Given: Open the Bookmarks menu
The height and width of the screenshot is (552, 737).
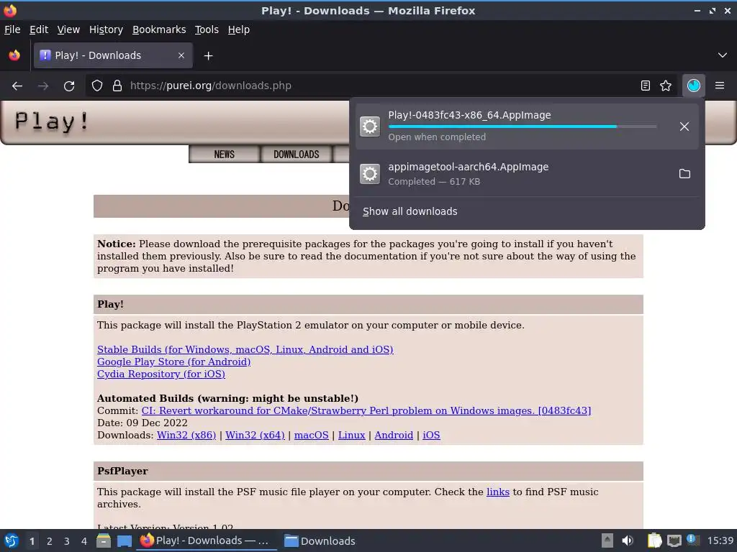Looking at the screenshot, I should (159, 29).
